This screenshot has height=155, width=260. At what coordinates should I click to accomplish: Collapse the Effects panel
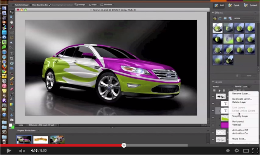click(213, 13)
